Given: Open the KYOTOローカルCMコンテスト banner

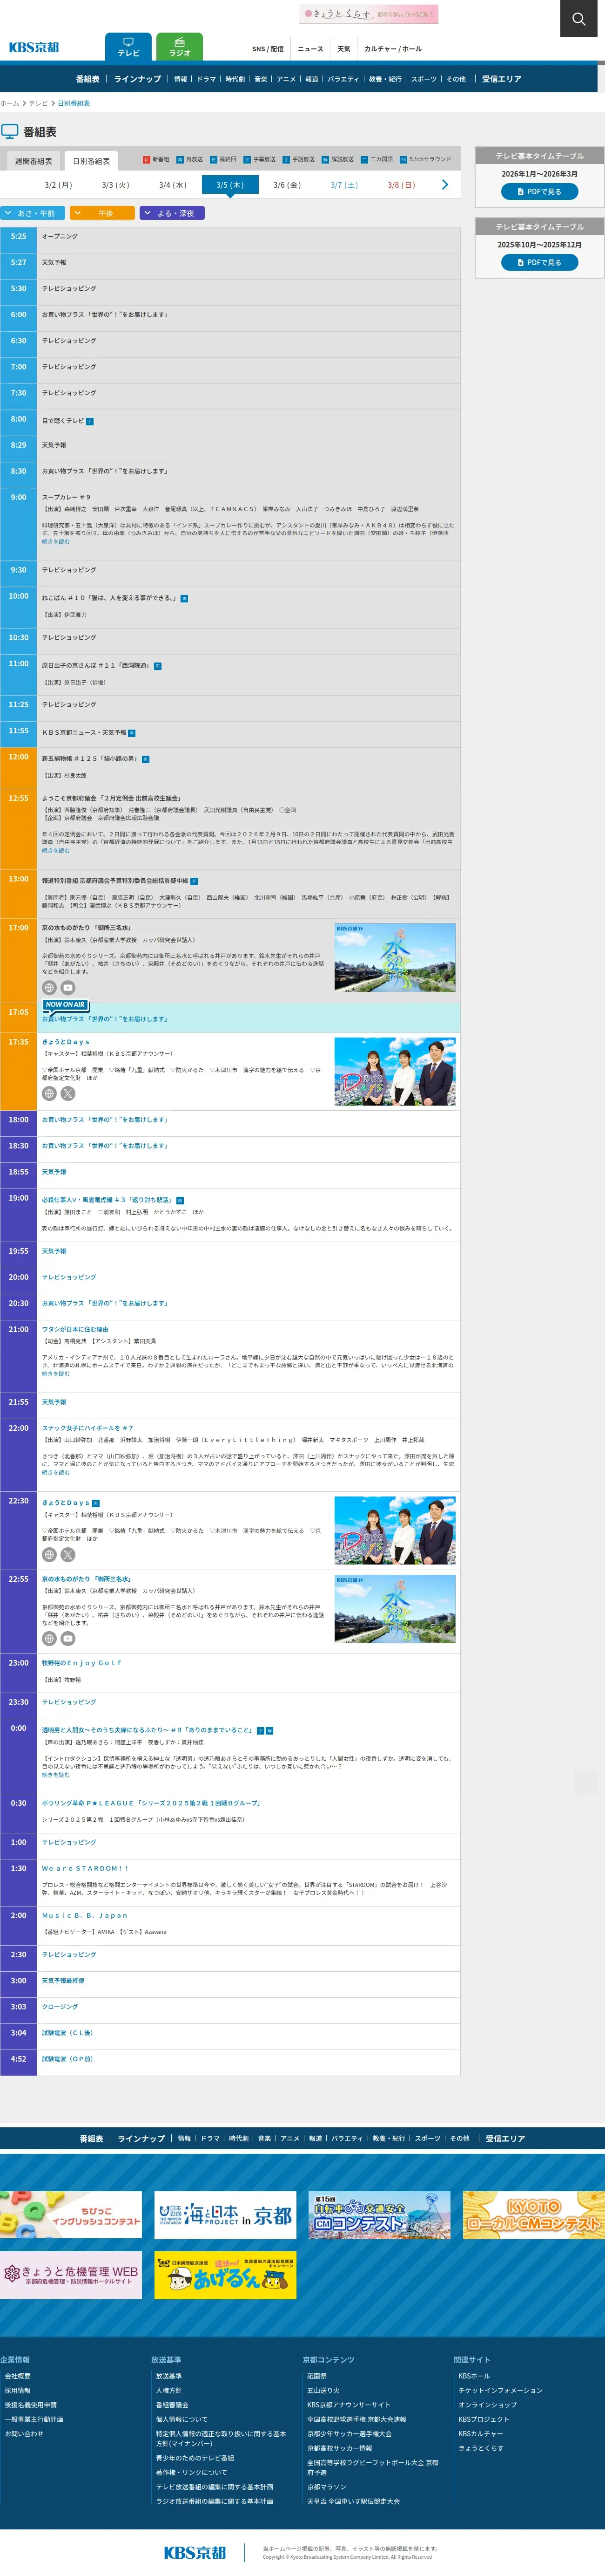Looking at the screenshot, I should coord(534,2215).
